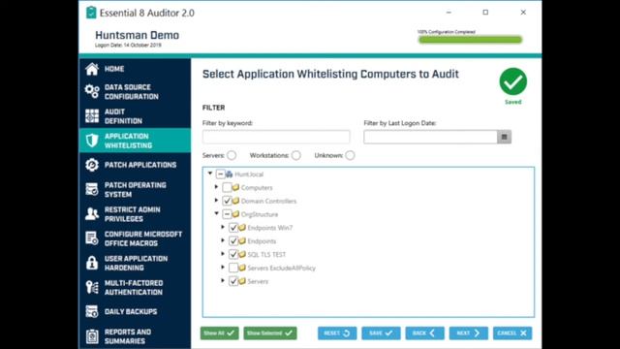
Task: Click the Home house icon in sidebar
Action: click(92, 69)
